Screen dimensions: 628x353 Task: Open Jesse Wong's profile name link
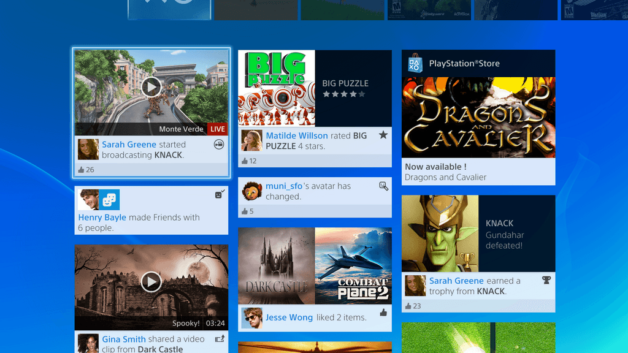pyautogui.click(x=289, y=317)
